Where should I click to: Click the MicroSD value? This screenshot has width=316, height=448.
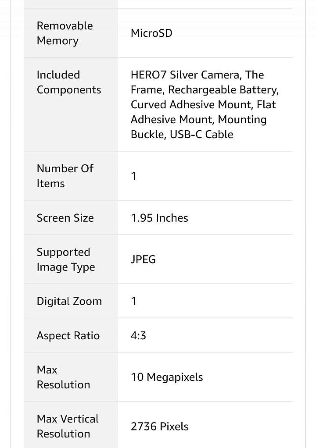point(151,33)
